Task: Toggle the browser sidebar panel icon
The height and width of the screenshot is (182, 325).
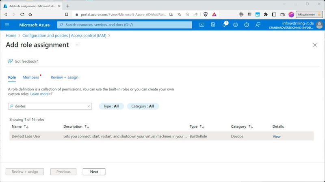Action: [274, 15]
